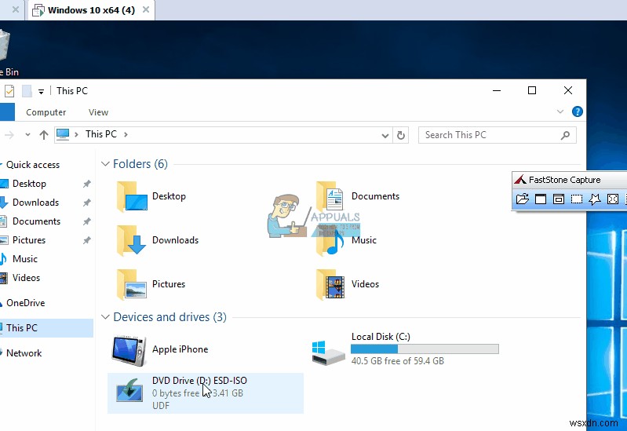
Task: Select OneDrive in navigation pane
Action: pyautogui.click(x=26, y=303)
